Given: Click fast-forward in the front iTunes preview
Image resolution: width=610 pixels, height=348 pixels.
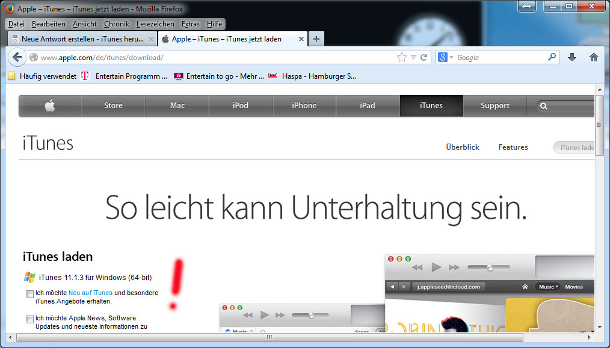Looking at the screenshot, I should point(454,267).
